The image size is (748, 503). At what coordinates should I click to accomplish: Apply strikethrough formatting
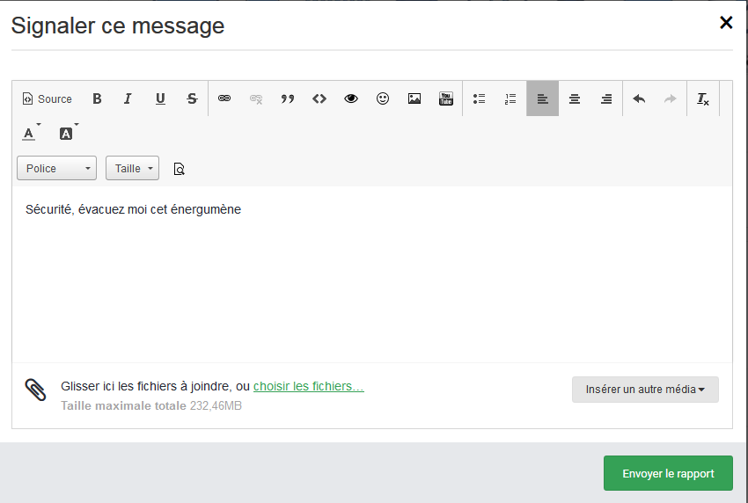pos(192,98)
